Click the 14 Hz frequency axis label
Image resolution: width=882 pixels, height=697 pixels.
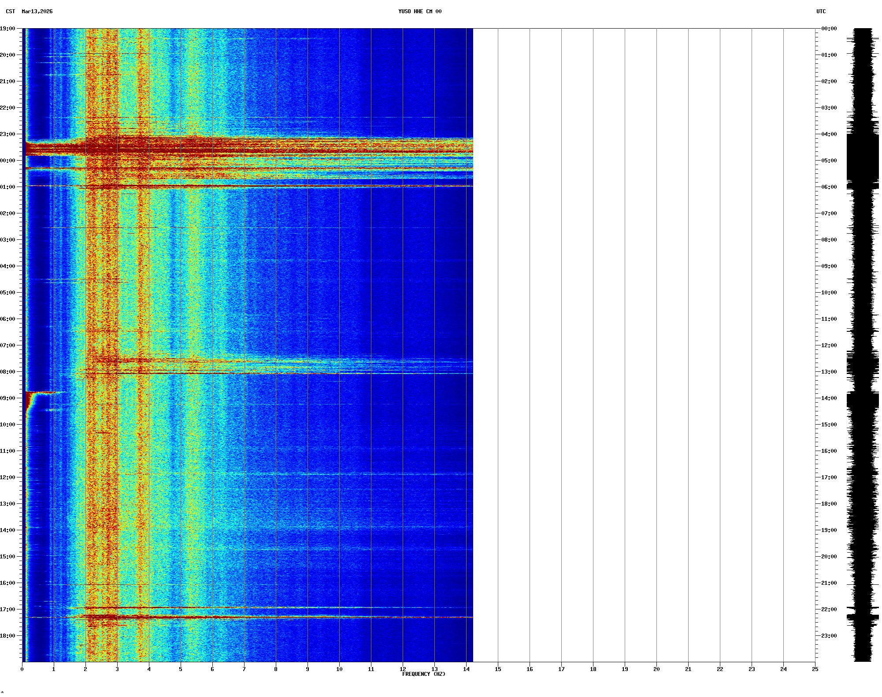(x=466, y=669)
